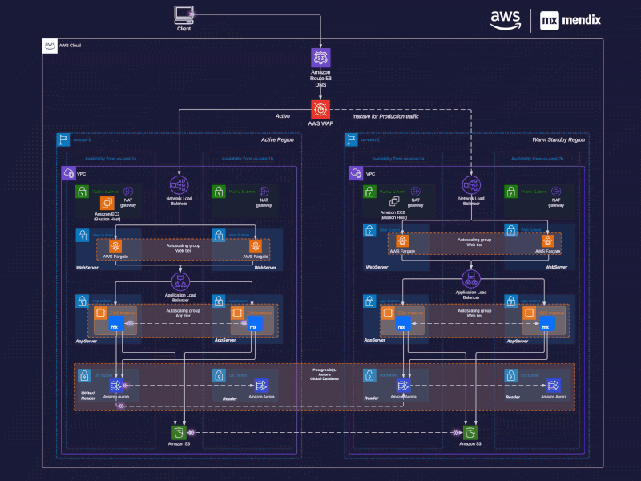Select the Availability Zone us-east-1a header
Image resolution: width=641 pixels, height=481 pixels.
(112, 159)
